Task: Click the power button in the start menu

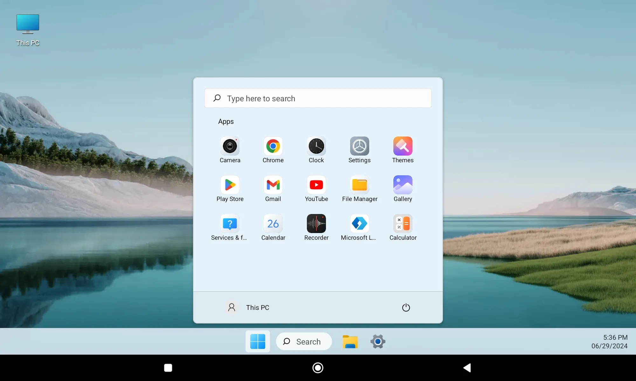Action: (x=406, y=307)
